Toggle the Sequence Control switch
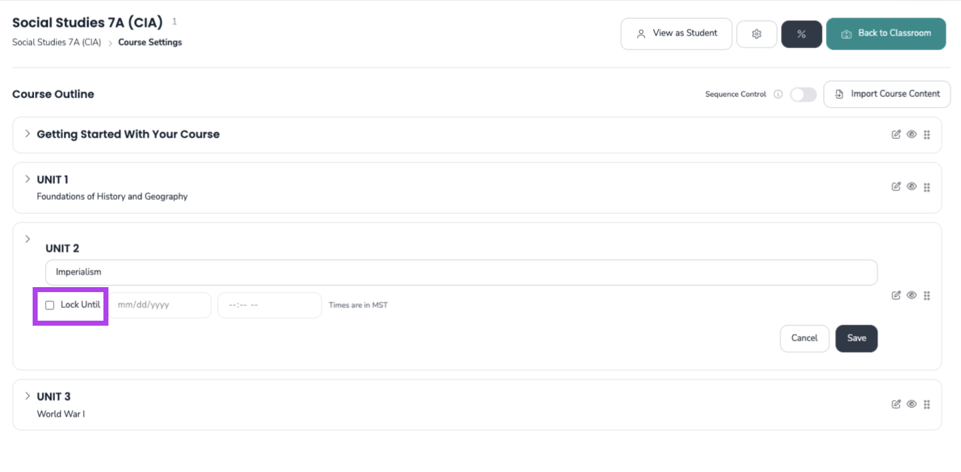 (803, 94)
